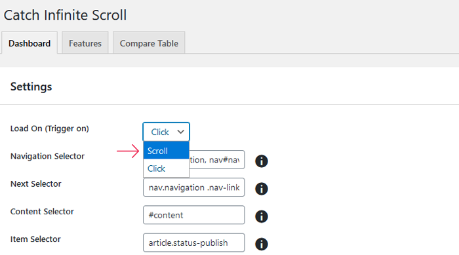Click the Catch Infinite Scroll page title
Screen dimensions: 459x255
[x=65, y=15]
